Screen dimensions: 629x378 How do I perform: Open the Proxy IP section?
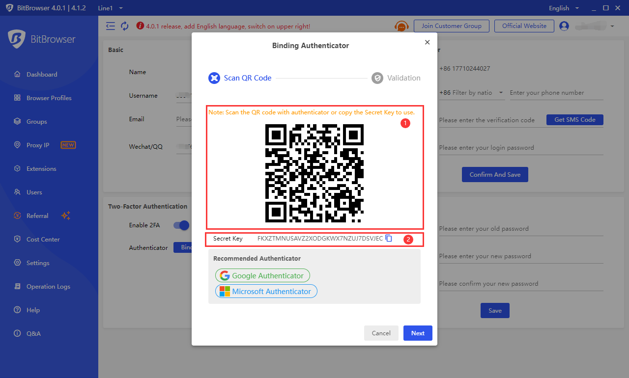point(38,145)
